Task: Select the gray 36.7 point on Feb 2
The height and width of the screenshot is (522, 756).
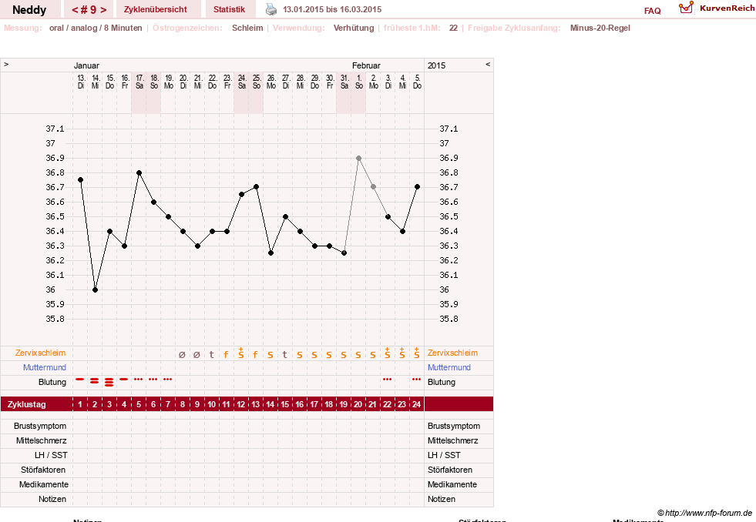Action: coord(373,187)
